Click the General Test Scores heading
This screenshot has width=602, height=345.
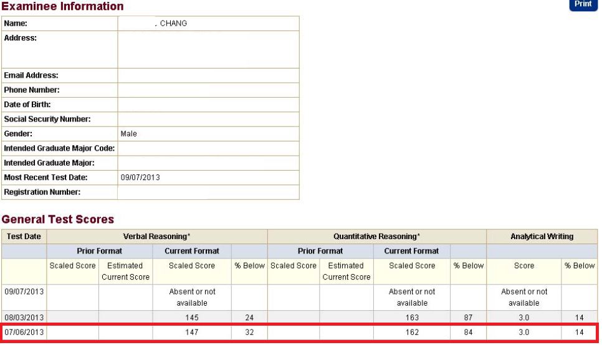tap(58, 219)
